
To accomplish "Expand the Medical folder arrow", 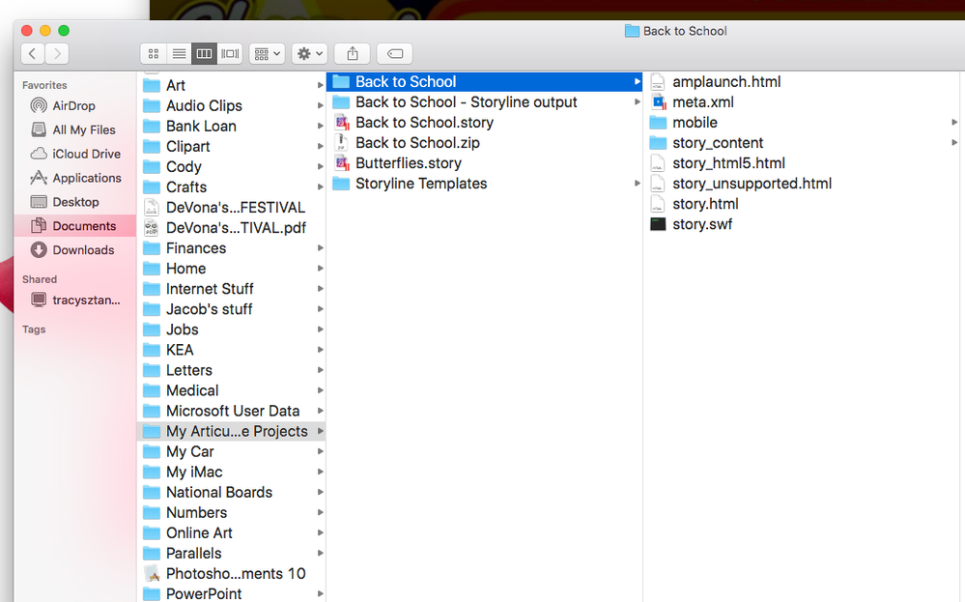I will (x=320, y=390).
